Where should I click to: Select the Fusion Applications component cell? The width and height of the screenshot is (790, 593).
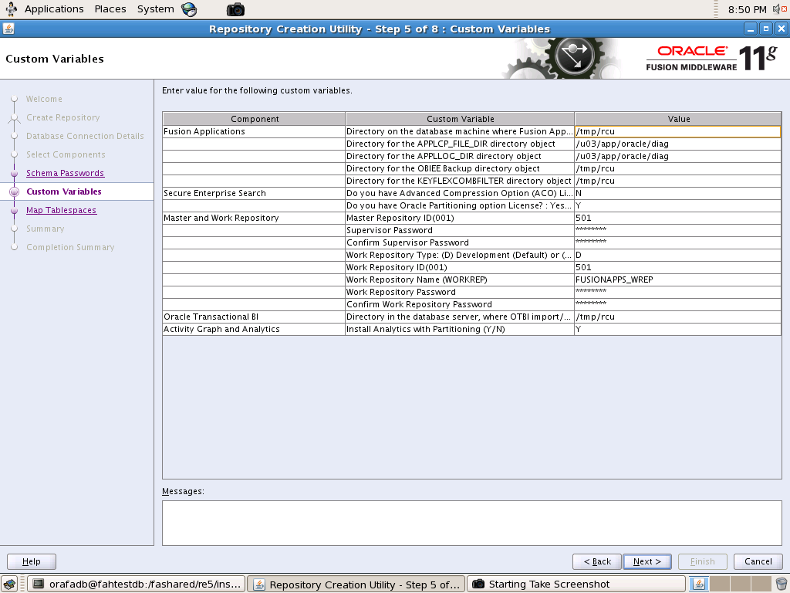coord(254,131)
